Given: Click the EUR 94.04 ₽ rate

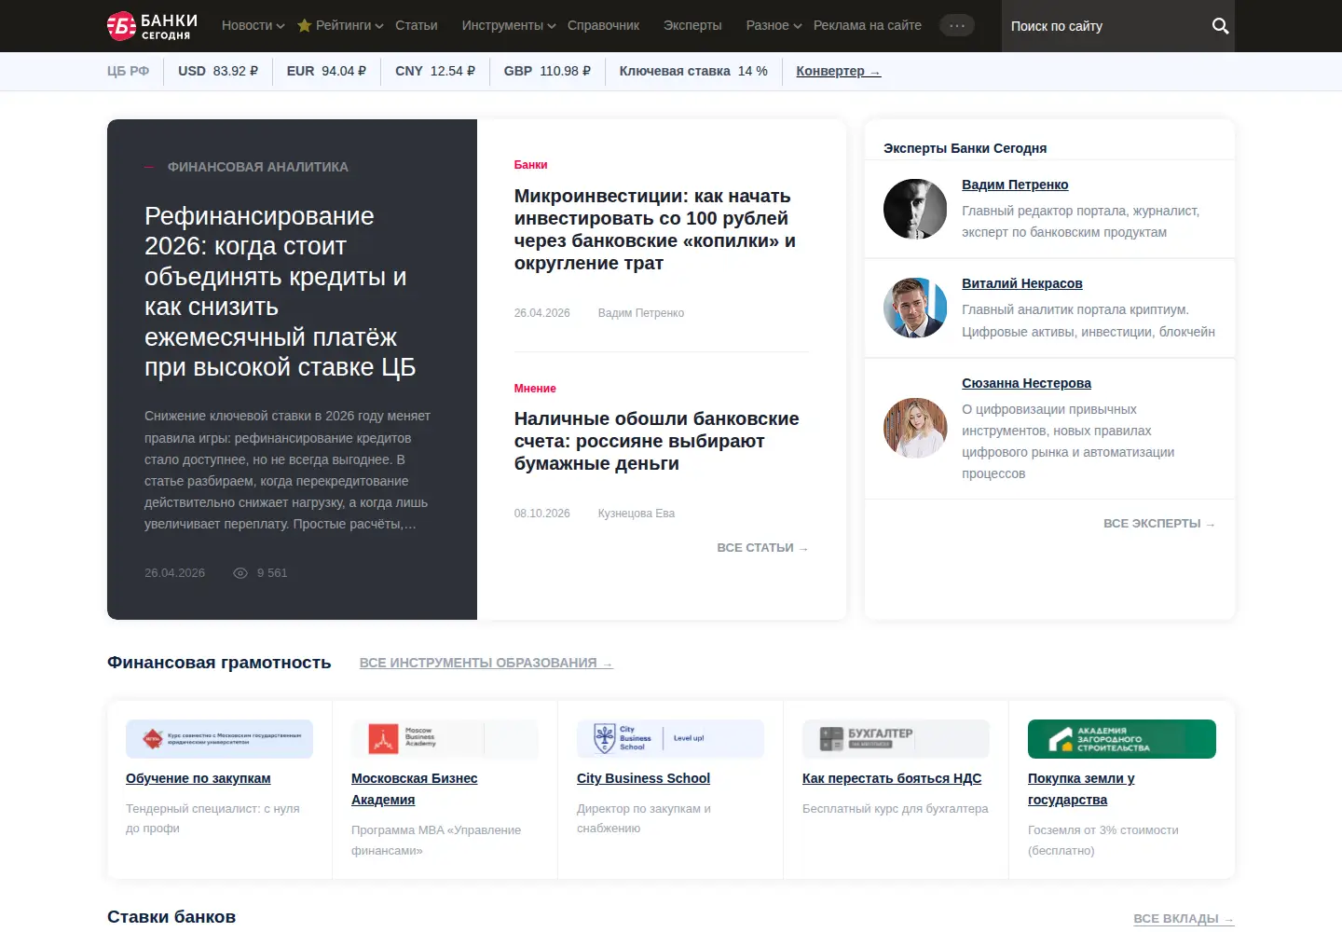Looking at the screenshot, I should pos(326,71).
